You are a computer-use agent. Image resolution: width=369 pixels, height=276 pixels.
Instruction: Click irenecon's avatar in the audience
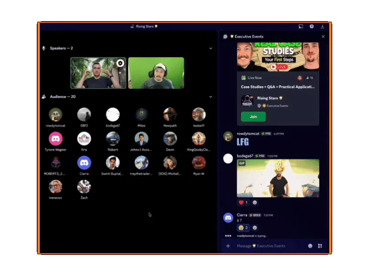point(56,187)
